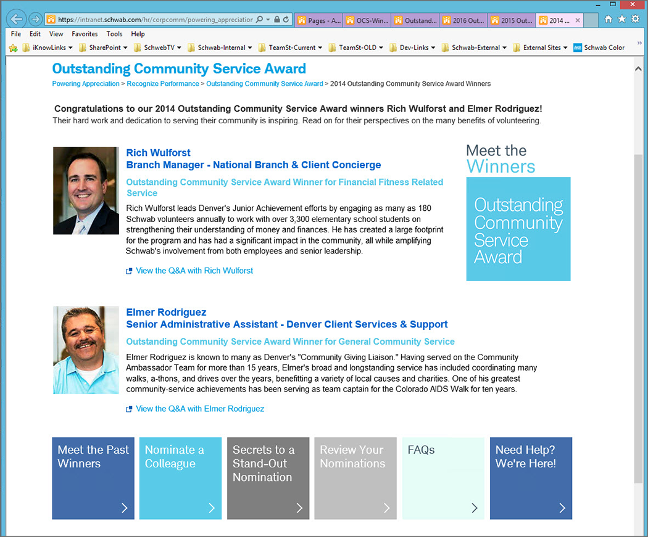The image size is (648, 537).
Task: Click the Schwab Color favorites icon
Action: coord(577,48)
